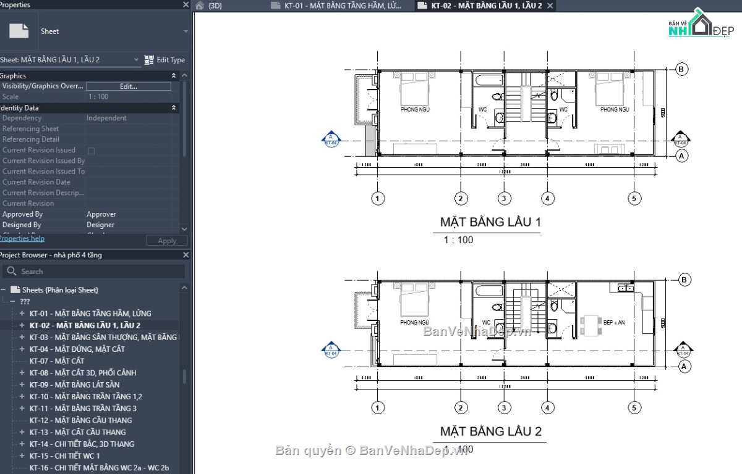This screenshot has height=474, width=742.
Task: Click the sheet icon on the KT-02 tab
Action: pyautogui.click(x=422, y=6)
